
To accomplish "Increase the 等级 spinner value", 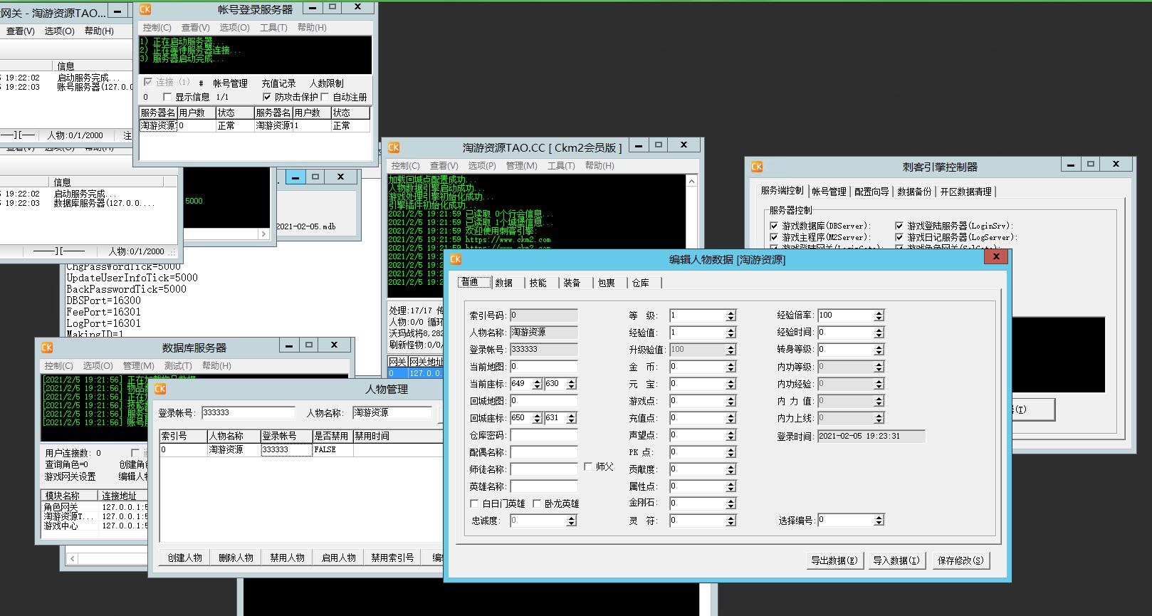I will coord(731,313).
